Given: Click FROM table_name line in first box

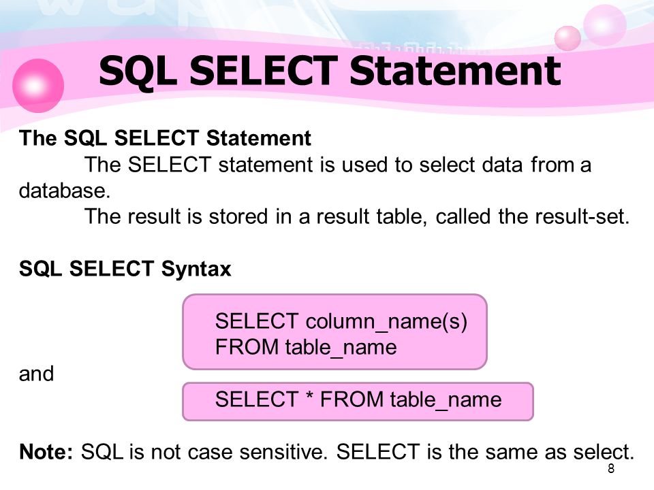Looking at the screenshot, I should click(306, 347).
